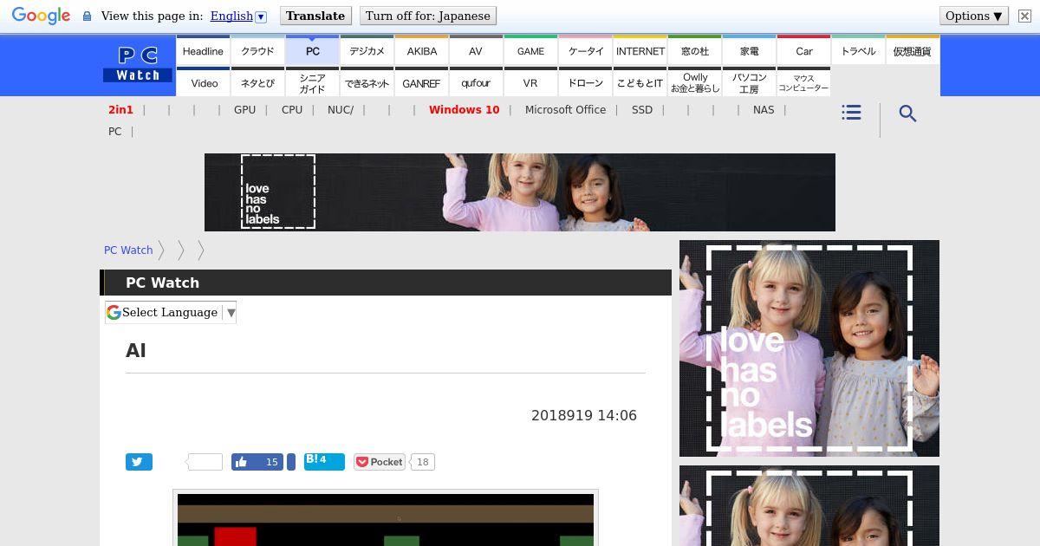Click the search magnifier icon
The image size is (1040, 546).
coord(907,114)
